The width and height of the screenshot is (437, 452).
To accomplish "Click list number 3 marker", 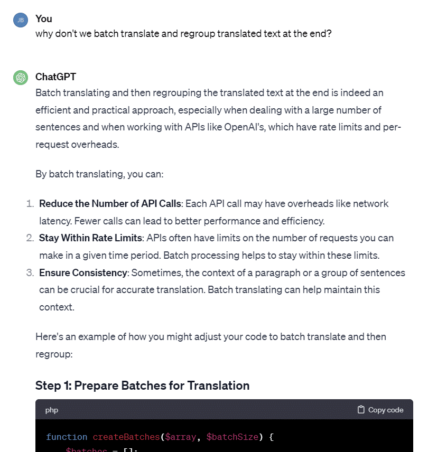I will [30, 272].
